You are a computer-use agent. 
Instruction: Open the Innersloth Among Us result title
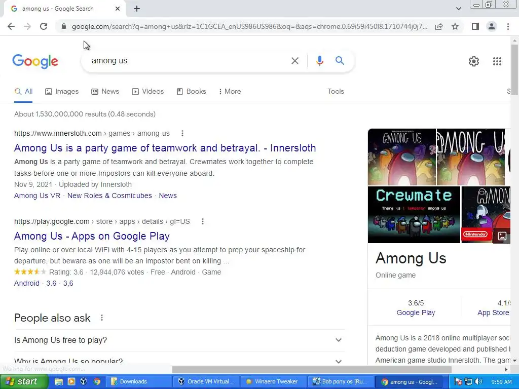[x=165, y=148]
